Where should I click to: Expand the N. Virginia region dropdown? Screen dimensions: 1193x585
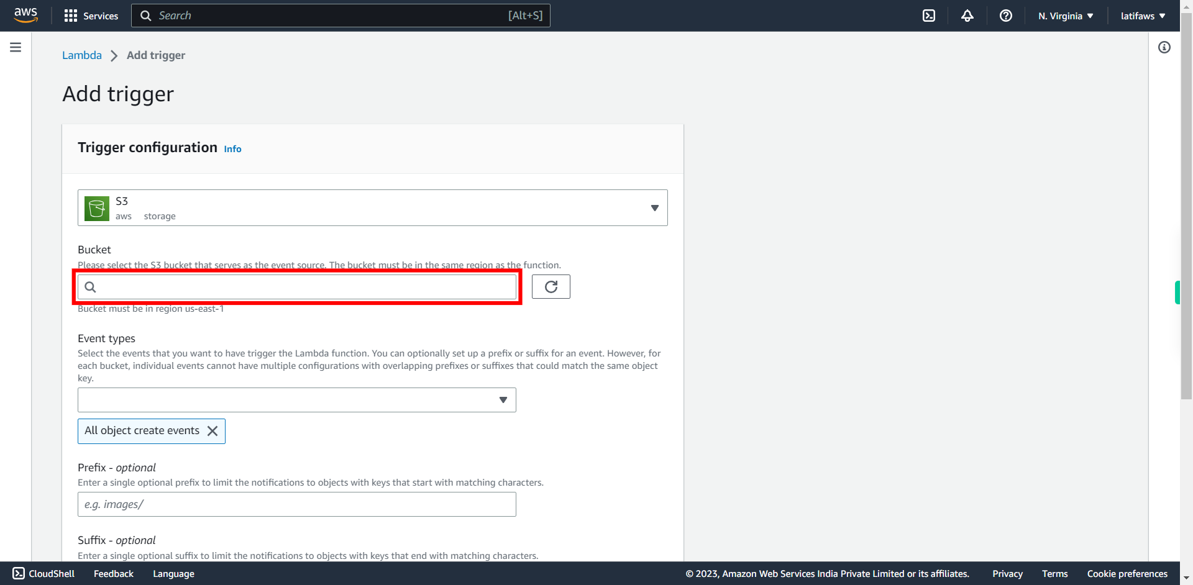[1066, 16]
